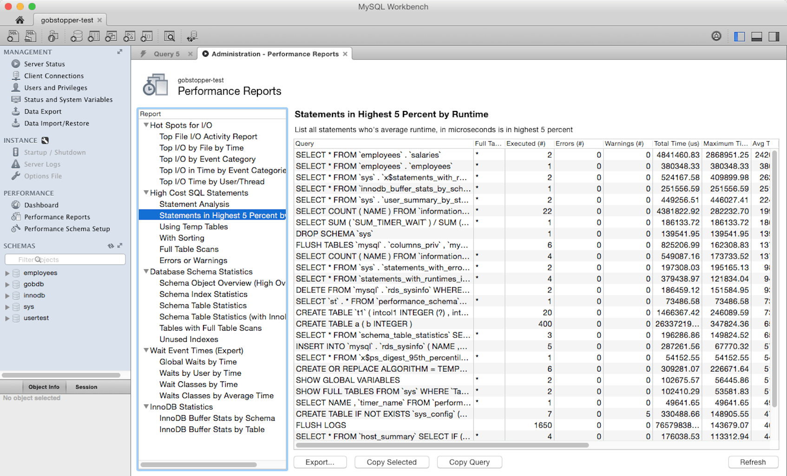Viewport: 787px width, 476px height.
Task: Click the Filter objects search field
Action: point(65,260)
